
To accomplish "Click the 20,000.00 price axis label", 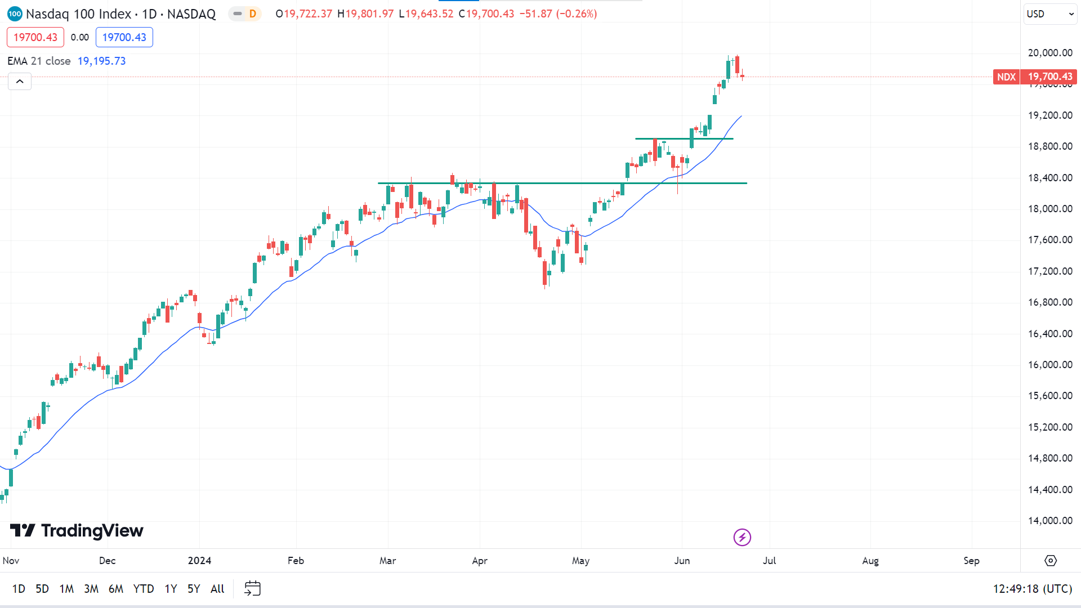I will (x=1050, y=53).
